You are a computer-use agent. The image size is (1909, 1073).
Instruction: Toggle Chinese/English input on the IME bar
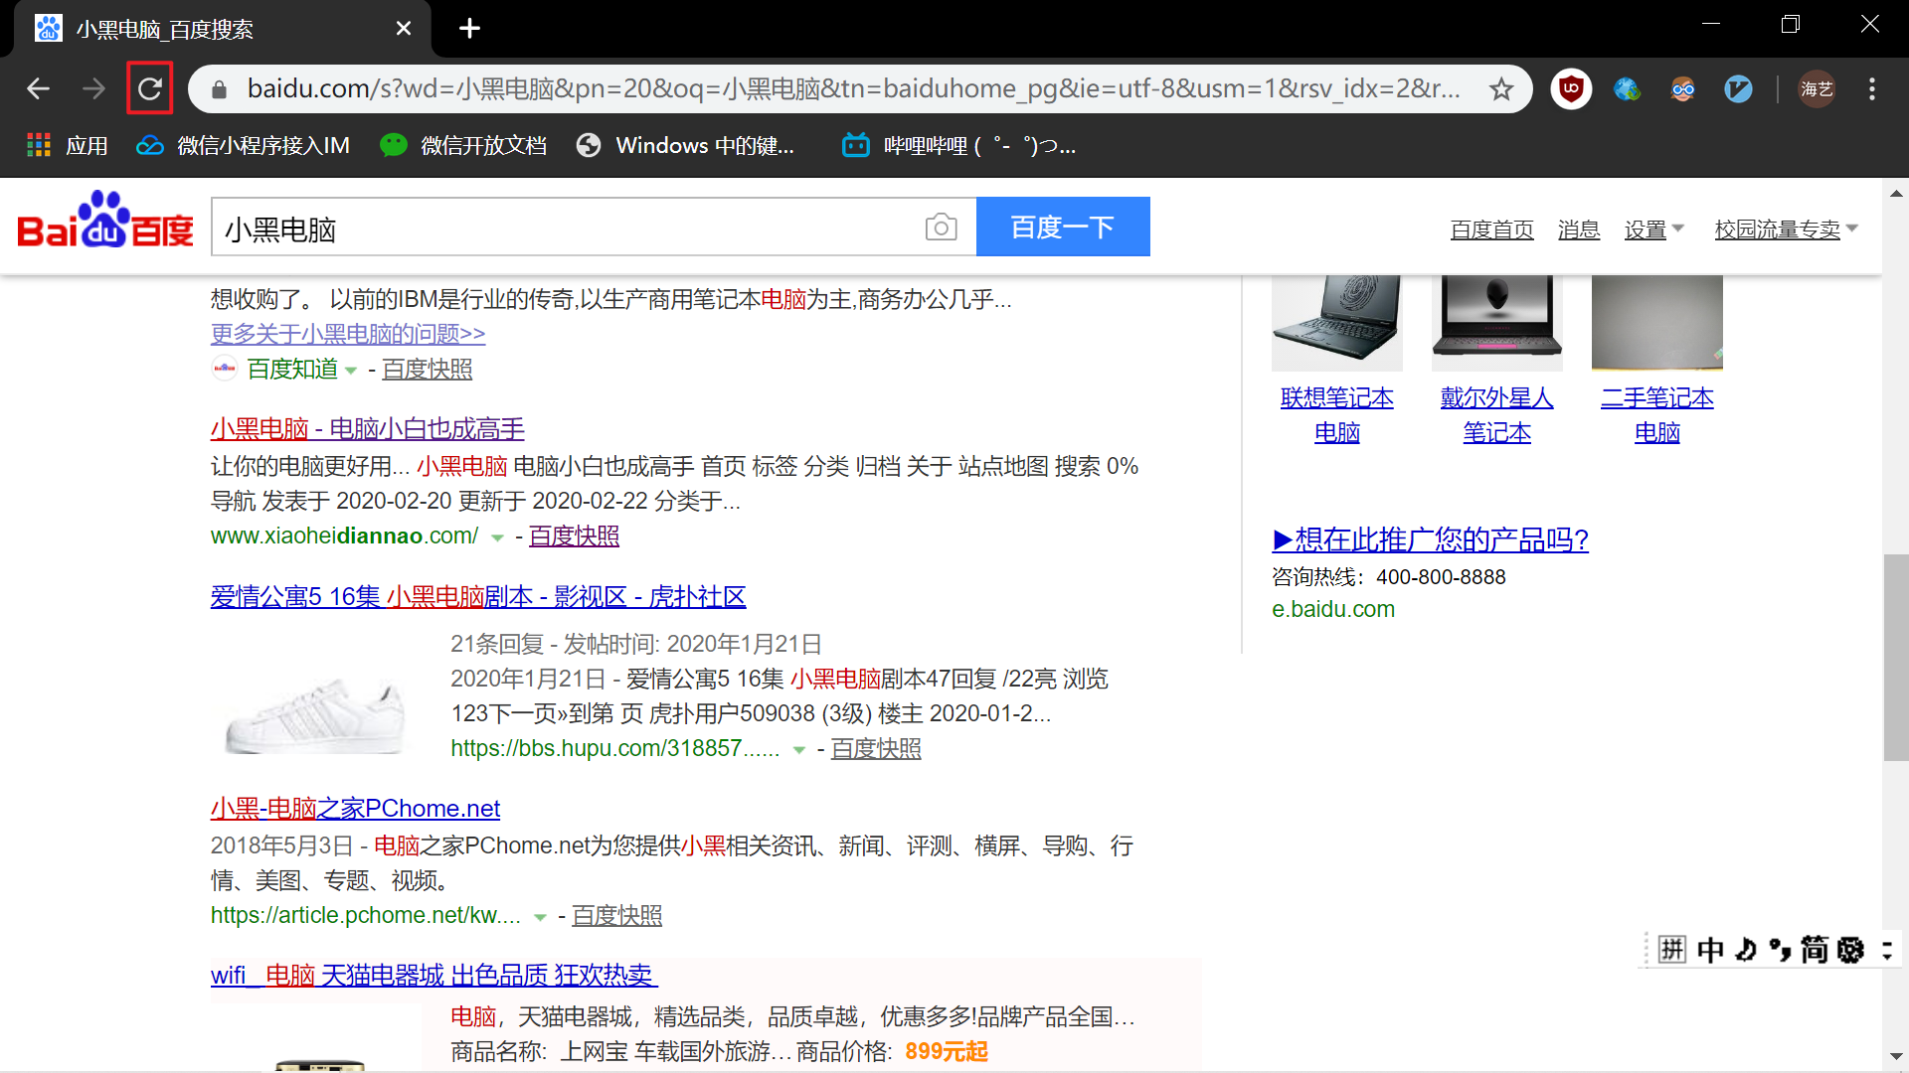click(x=1710, y=950)
